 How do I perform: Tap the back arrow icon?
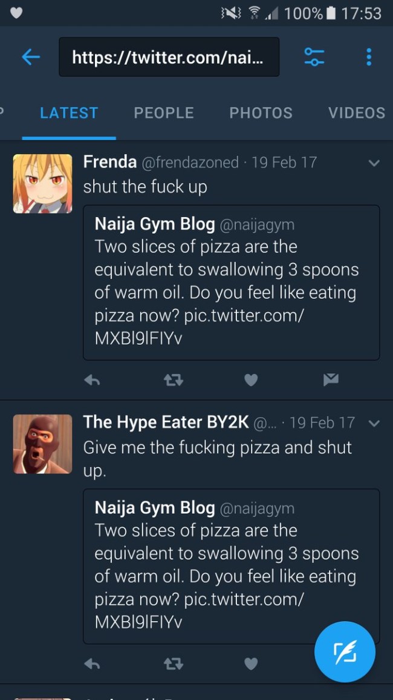pos(31,57)
